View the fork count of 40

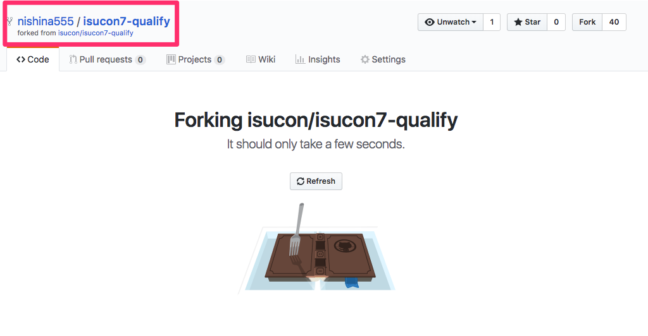click(614, 22)
